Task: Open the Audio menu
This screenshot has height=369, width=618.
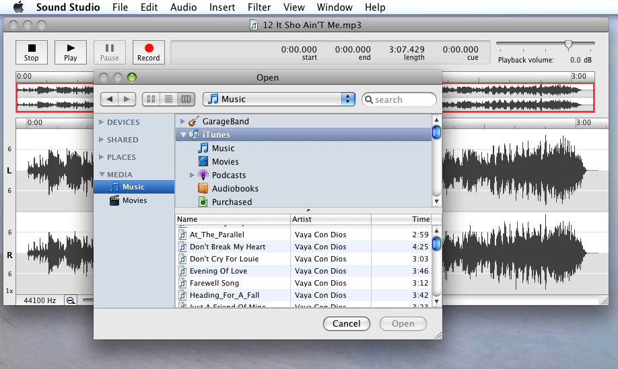Action: tap(183, 7)
